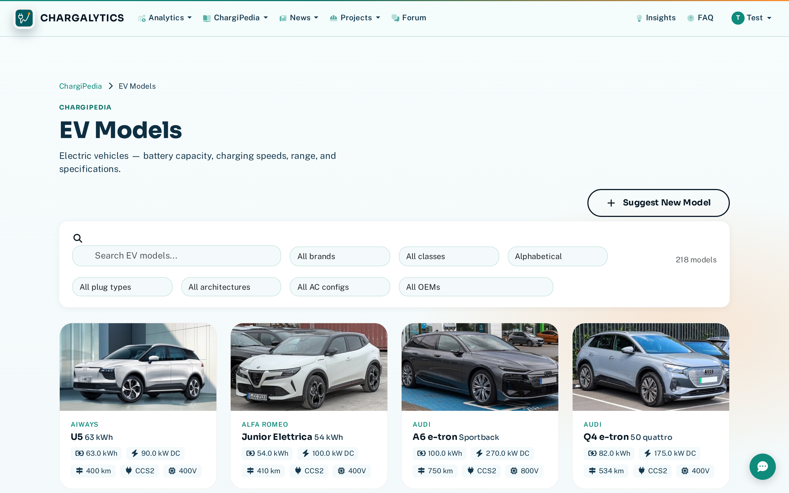Viewport: 789px width, 493px height.
Task: Open the All OEMs filter dropdown
Action: 476,287
